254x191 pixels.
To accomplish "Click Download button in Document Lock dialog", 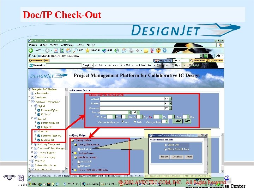I will (x=177, y=157).
